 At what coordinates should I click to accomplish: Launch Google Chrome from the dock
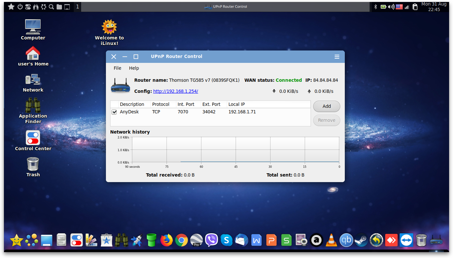click(x=182, y=240)
